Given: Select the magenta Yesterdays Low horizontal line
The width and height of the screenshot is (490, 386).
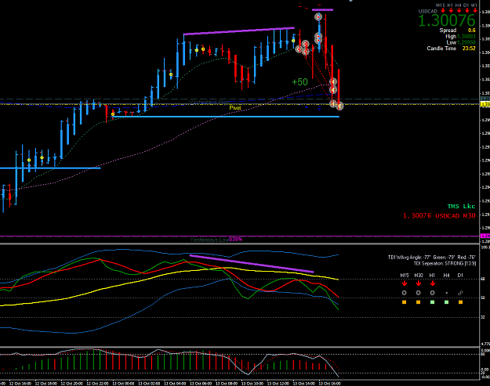Looking at the screenshot, I should (x=239, y=236).
